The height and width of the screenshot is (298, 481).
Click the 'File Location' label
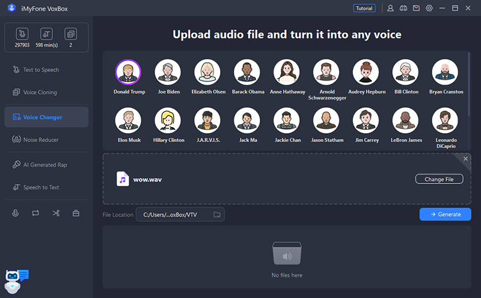click(x=118, y=215)
